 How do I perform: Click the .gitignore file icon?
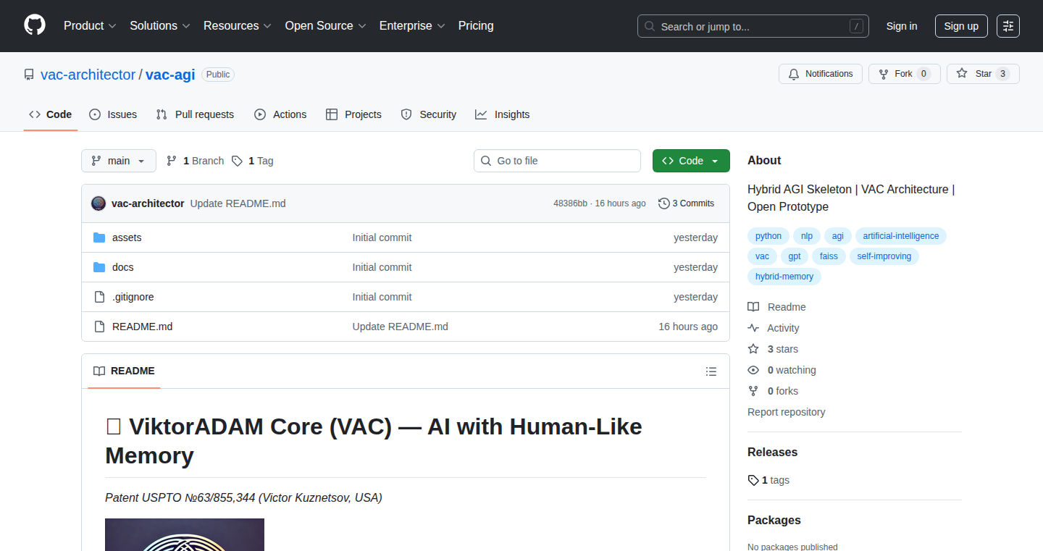point(99,297)
